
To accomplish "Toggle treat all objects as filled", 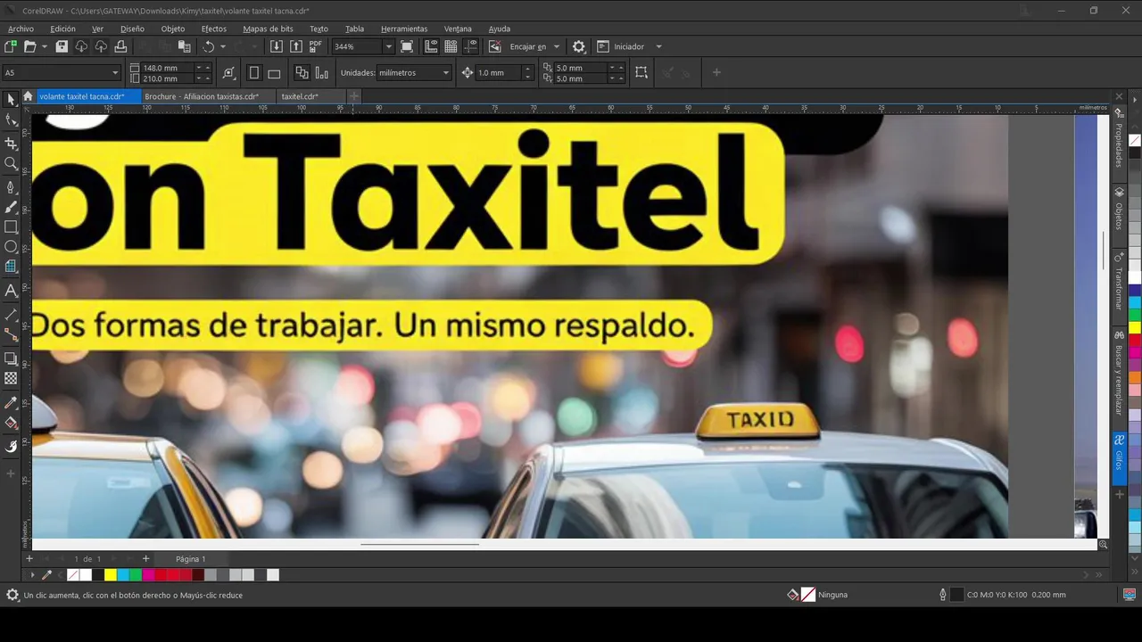I will 641,73.
